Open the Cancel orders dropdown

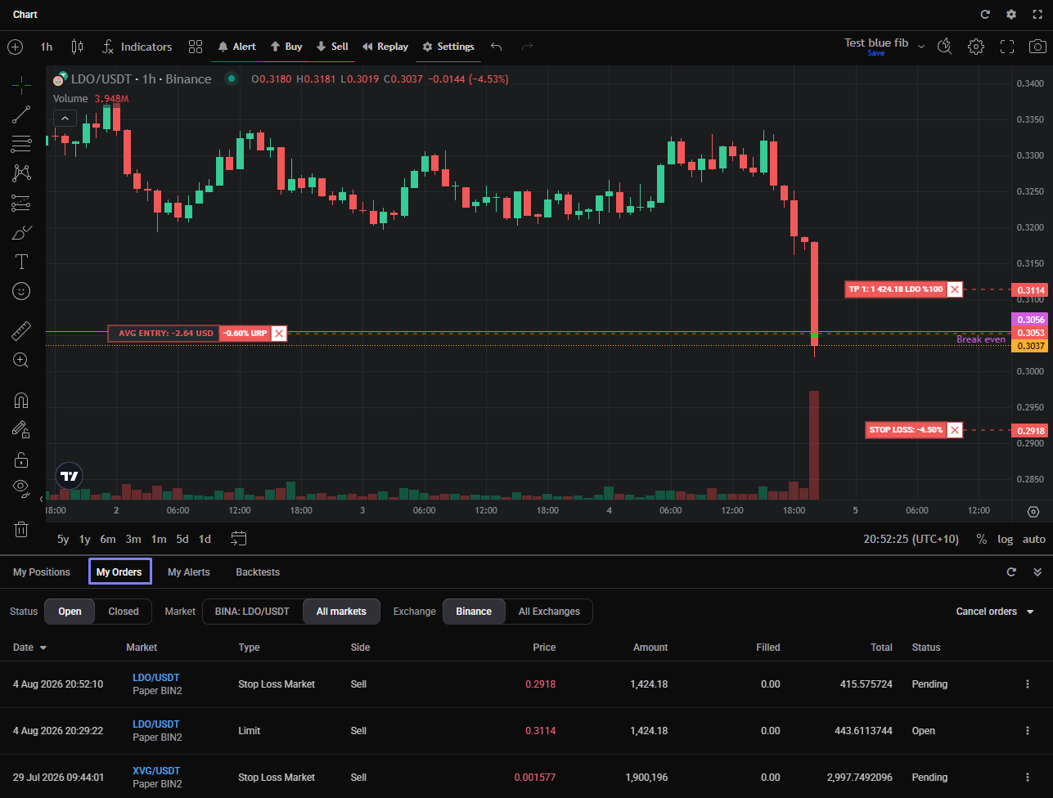coord(995,612)
